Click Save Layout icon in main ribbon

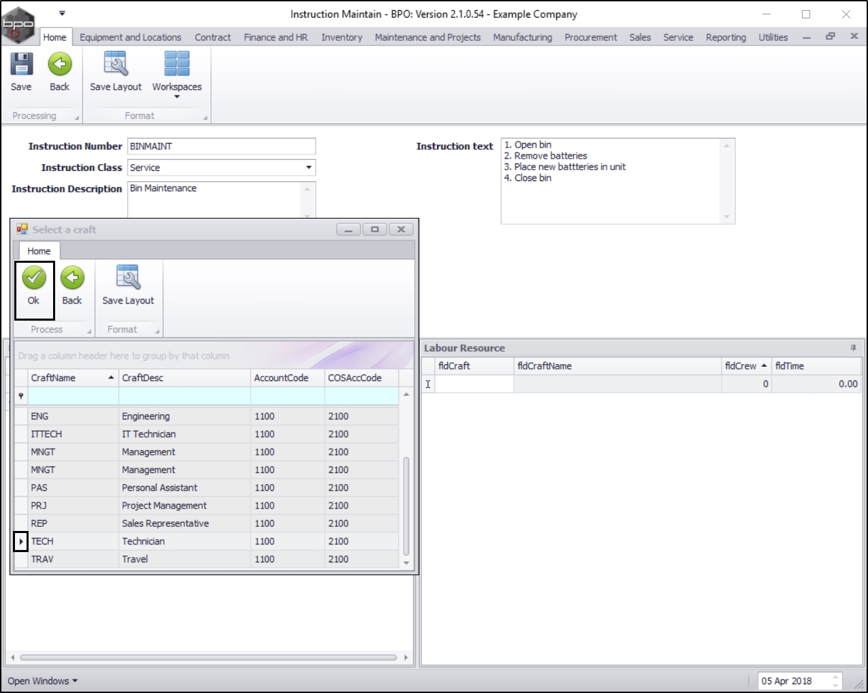pyautogui.click(x=116, y=65)
